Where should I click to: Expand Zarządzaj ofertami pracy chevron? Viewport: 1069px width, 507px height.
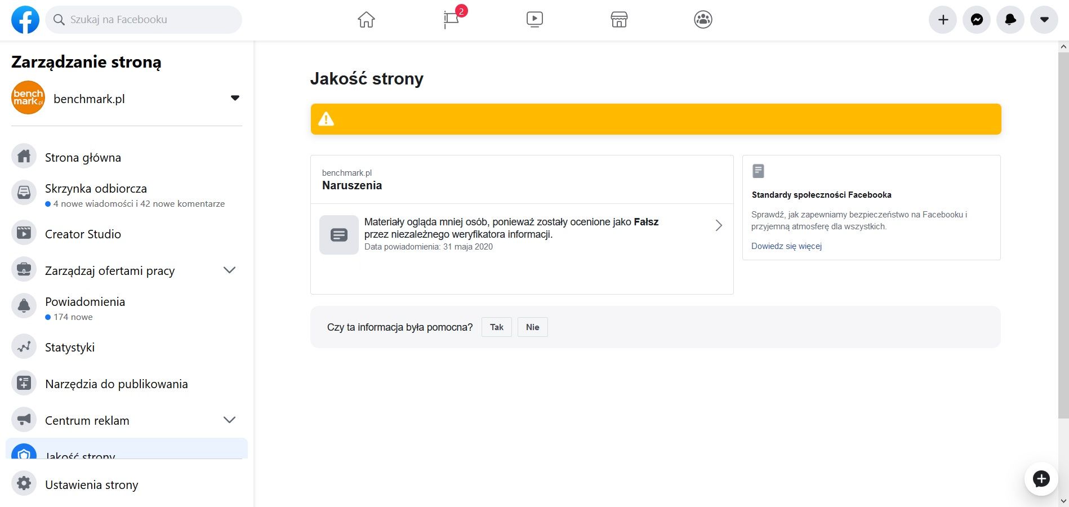(x=229, y=270)
